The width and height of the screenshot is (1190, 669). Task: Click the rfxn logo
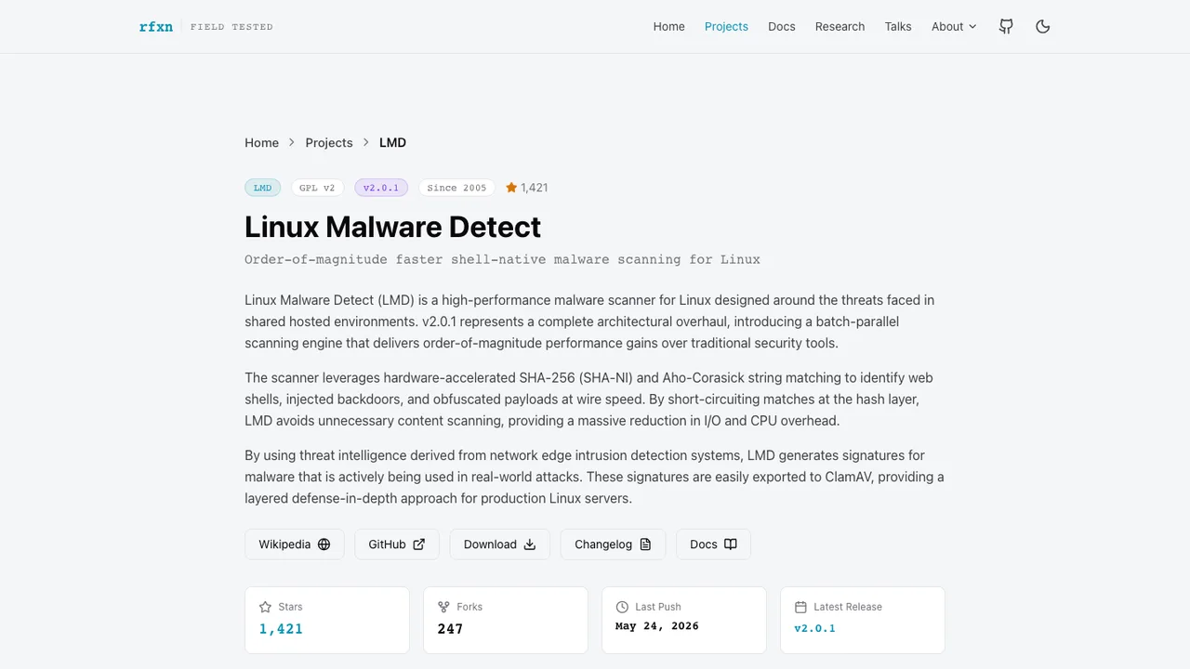click(x=156, y=26)
